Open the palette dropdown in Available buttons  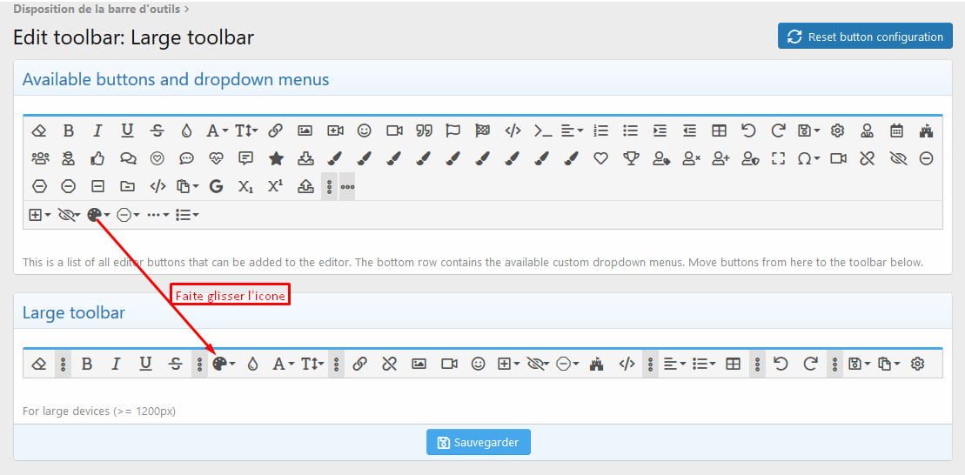click(98, 215)
